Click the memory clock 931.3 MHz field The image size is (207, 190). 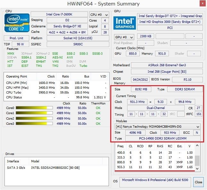137,102
